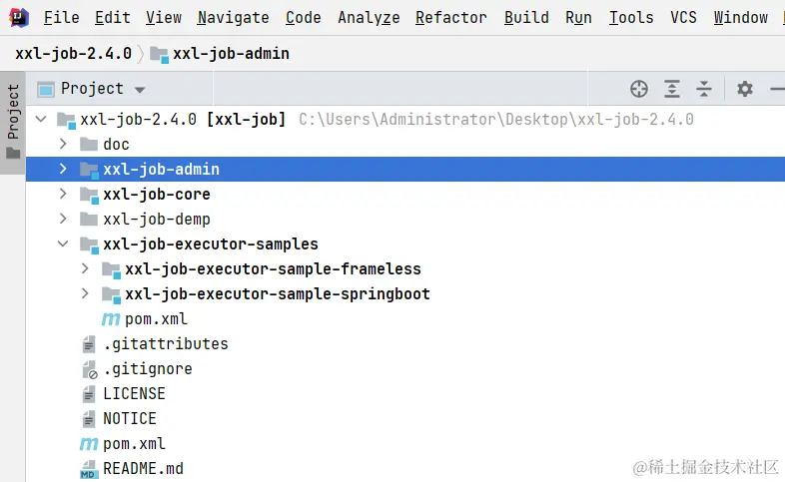Open the Refactor menu
Screen dimensions: 785x482
point(451,18)
